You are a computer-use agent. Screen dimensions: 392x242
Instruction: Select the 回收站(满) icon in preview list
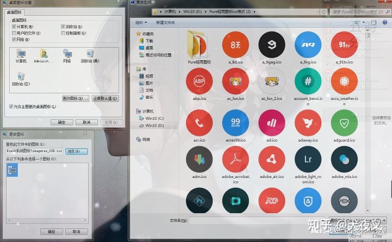(90, 56)
